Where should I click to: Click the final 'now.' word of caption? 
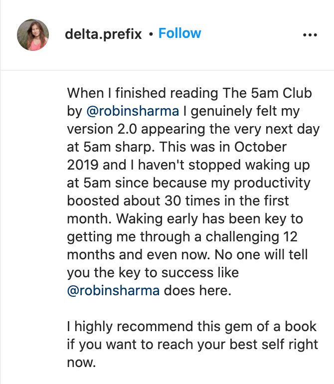coord(81,363)
